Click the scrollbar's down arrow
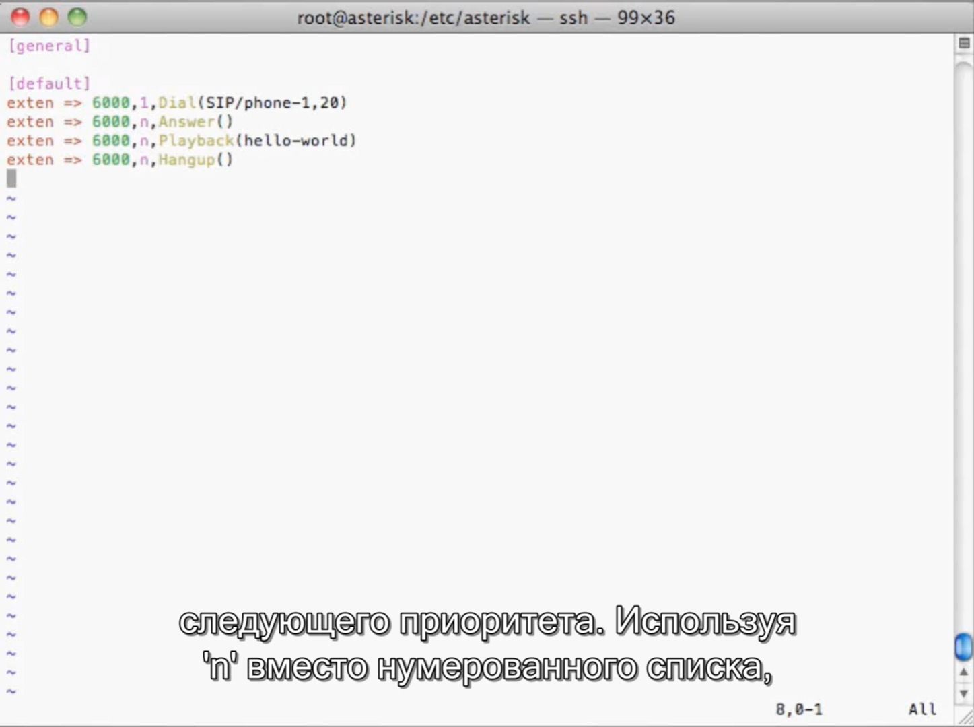The image size is (974, 727). 964,693
